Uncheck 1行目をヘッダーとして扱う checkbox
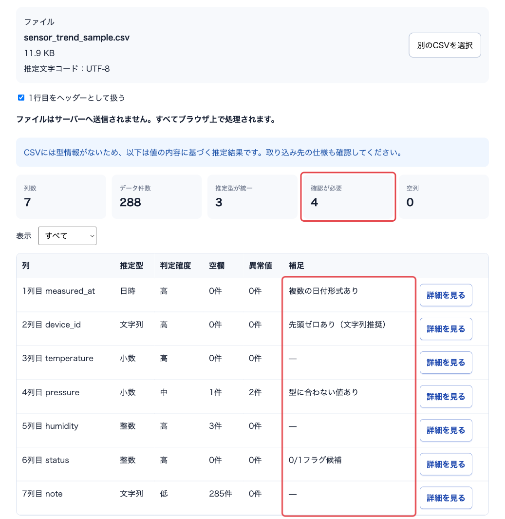Viewport: 505px width, 519px height. pyautogui.click(x=21, y=97)
